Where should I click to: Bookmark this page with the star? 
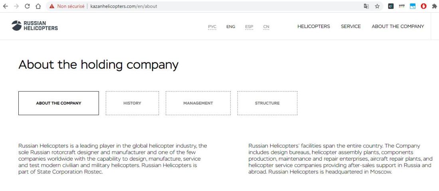tap(377, 6)
